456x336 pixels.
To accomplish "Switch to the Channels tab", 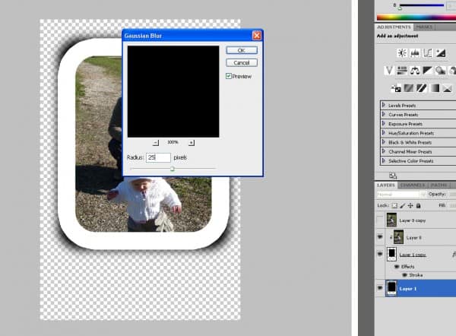I will [x=413, y=185].
